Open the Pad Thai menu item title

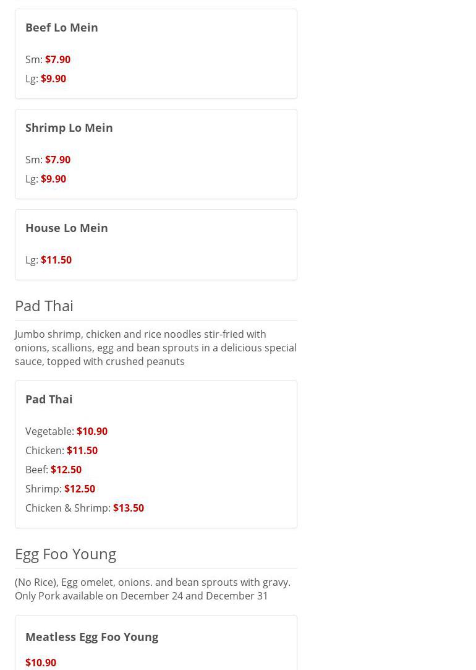pyautogui.click(x=49, y=399)
